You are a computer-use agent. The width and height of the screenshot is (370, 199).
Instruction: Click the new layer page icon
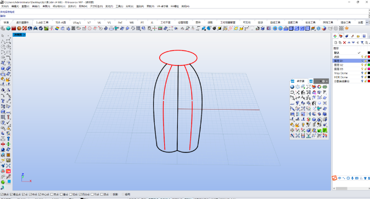click(336, 43)
